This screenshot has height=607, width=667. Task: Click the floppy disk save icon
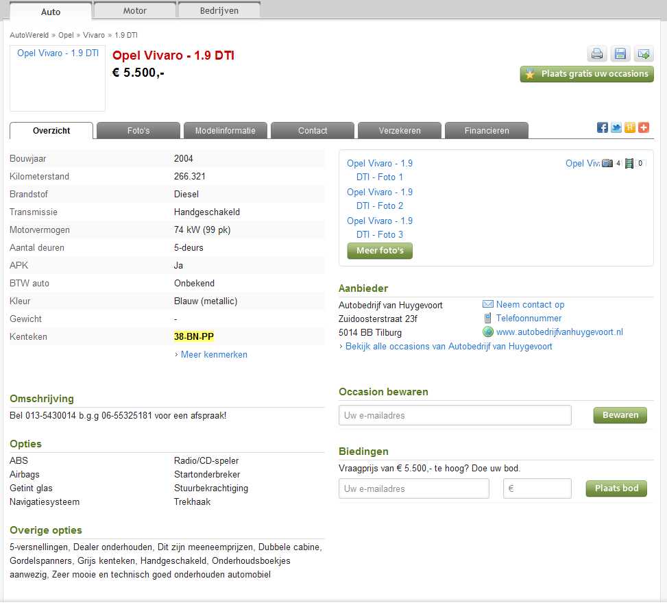pyautogui.click(x=620, y=54)
